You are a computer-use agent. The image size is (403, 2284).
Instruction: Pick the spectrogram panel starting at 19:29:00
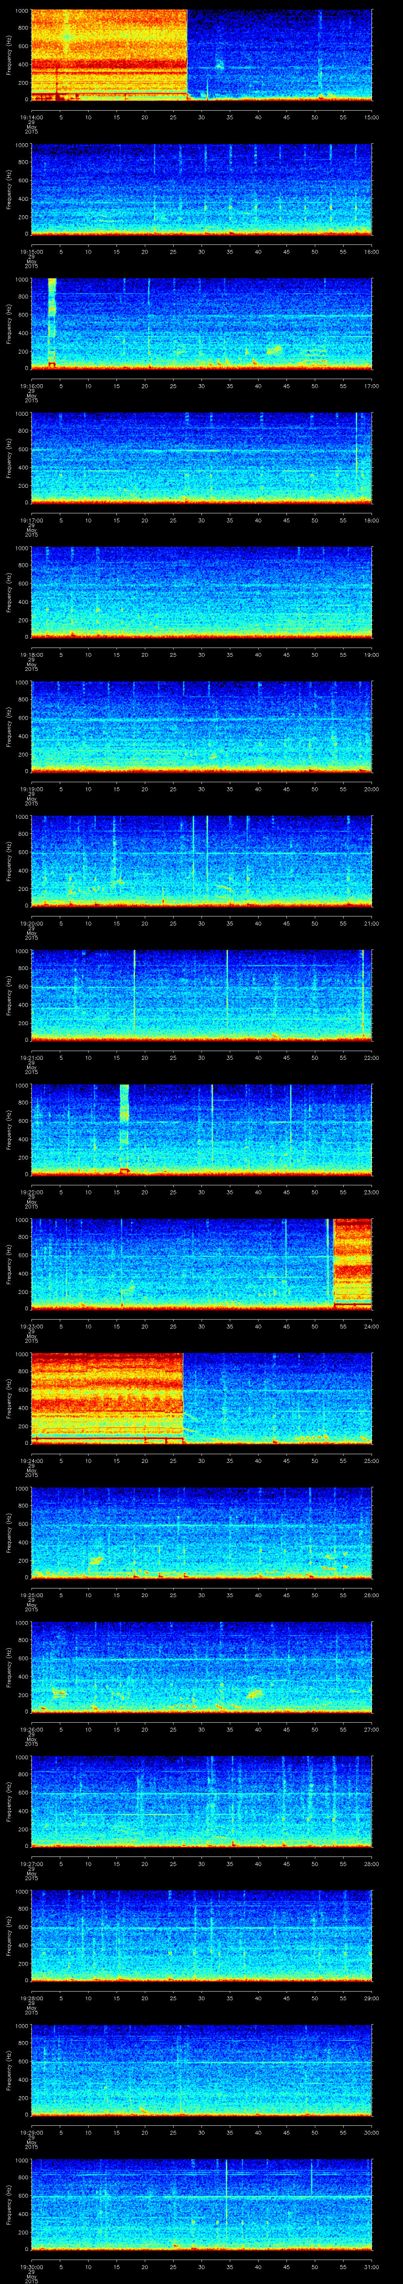201,2069
